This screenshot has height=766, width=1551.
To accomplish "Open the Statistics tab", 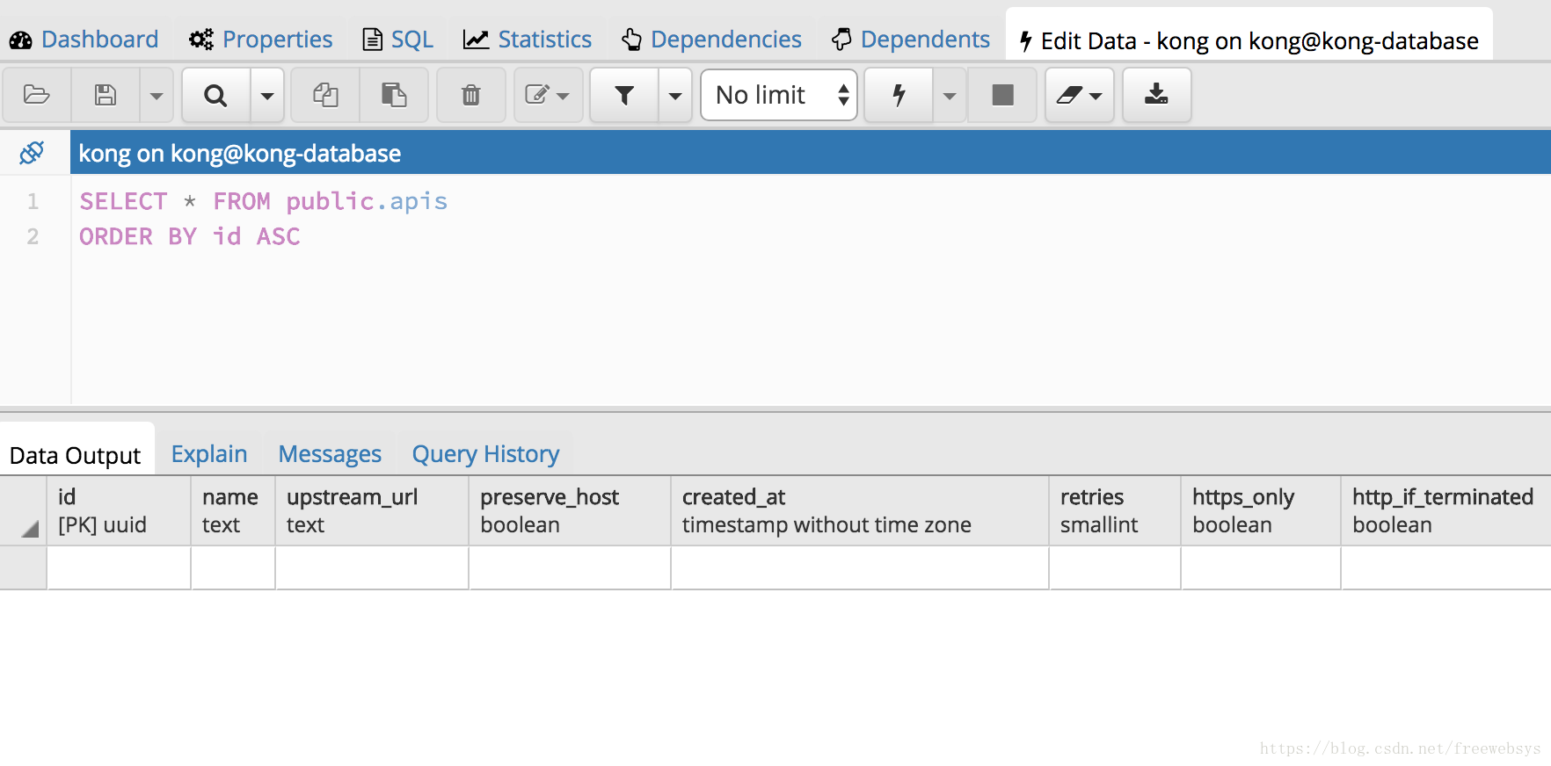I will pyautogui.click(x=528, y=40).
